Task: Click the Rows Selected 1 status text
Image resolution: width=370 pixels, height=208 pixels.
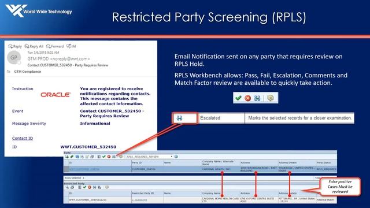Action: pos(75,178)
